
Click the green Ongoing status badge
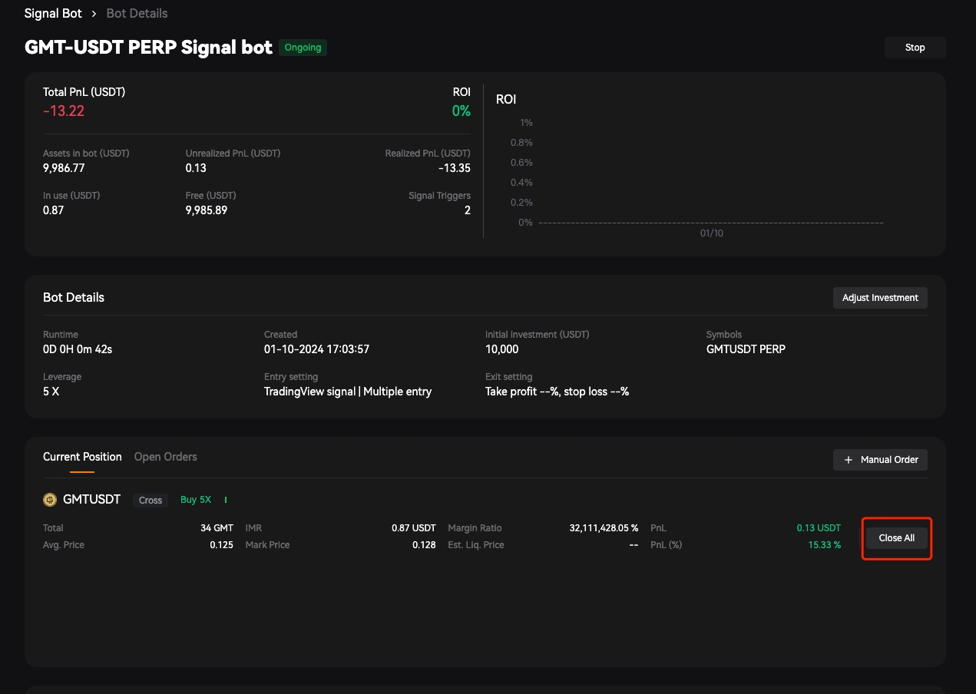tap(303, 48)
